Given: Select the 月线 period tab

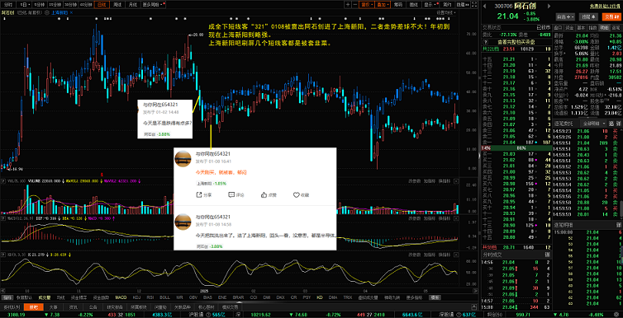Looking at the screenshot, I should click(133, 5).
